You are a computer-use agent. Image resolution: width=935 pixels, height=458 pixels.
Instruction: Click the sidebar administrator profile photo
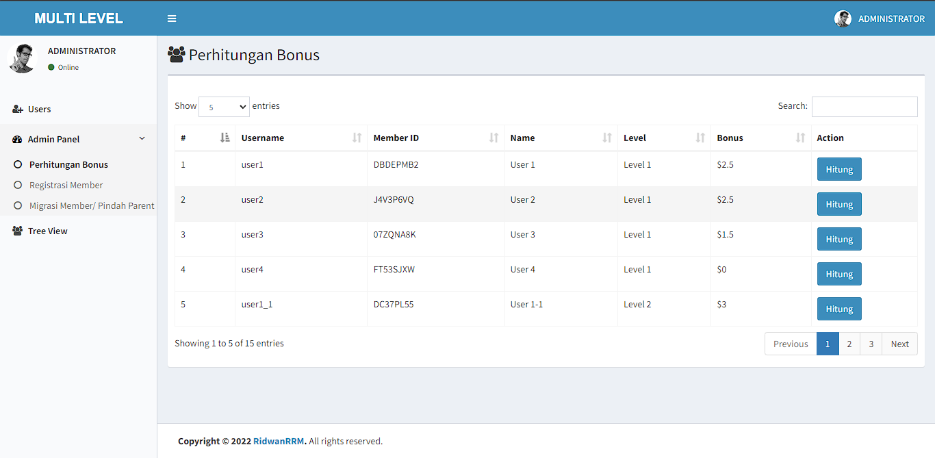coord(22,58)
